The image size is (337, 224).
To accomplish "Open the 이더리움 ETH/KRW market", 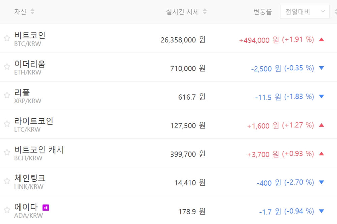I will 30,64.
